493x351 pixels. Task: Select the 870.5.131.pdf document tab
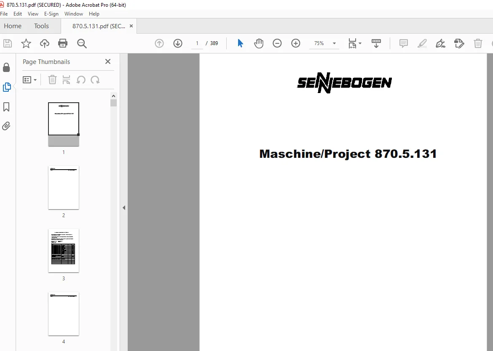tap(99, 26)
